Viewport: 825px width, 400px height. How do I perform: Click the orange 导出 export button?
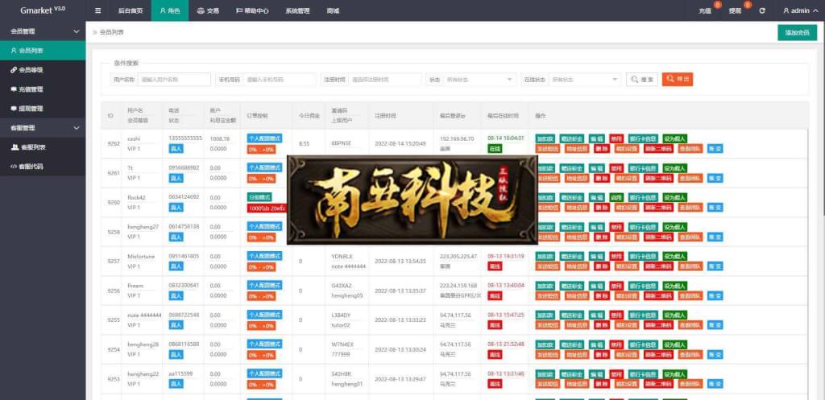[x=677, y=80]
